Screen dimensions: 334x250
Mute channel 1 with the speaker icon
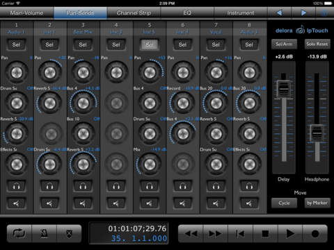pos(16,203)
